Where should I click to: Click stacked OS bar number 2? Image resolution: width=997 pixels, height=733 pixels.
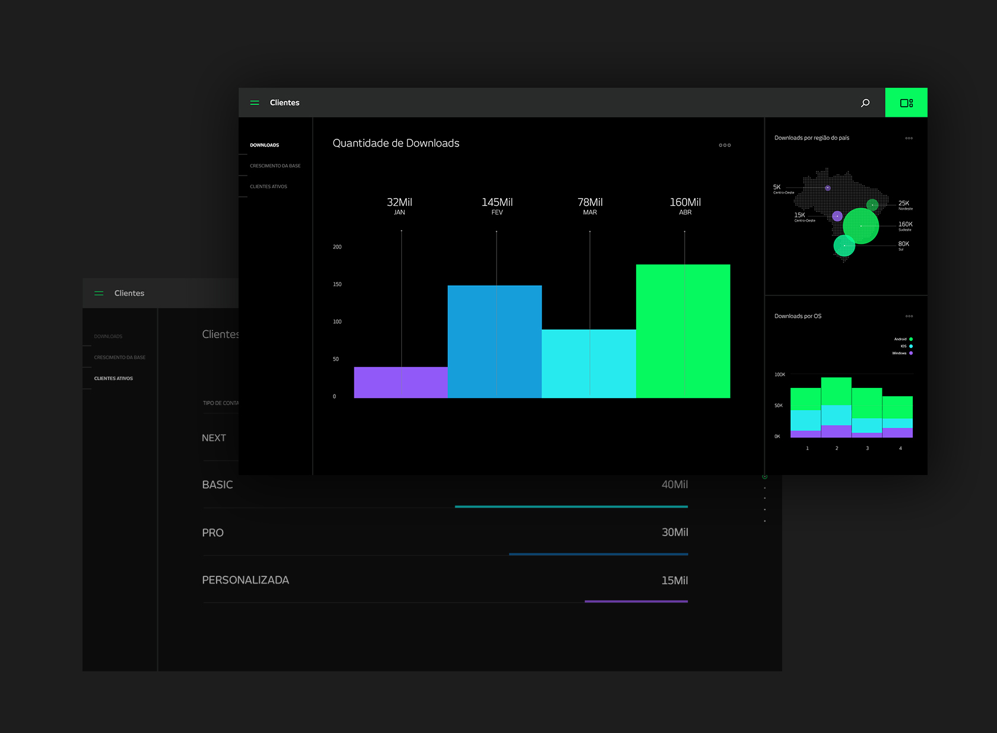[836, 407]
